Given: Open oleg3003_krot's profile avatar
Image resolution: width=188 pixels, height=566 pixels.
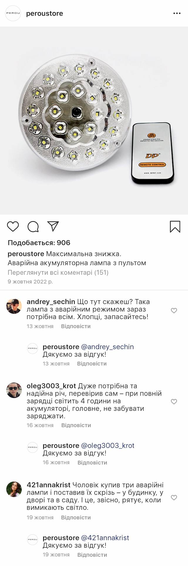Looking at the screenshot, I should [14, 390].
